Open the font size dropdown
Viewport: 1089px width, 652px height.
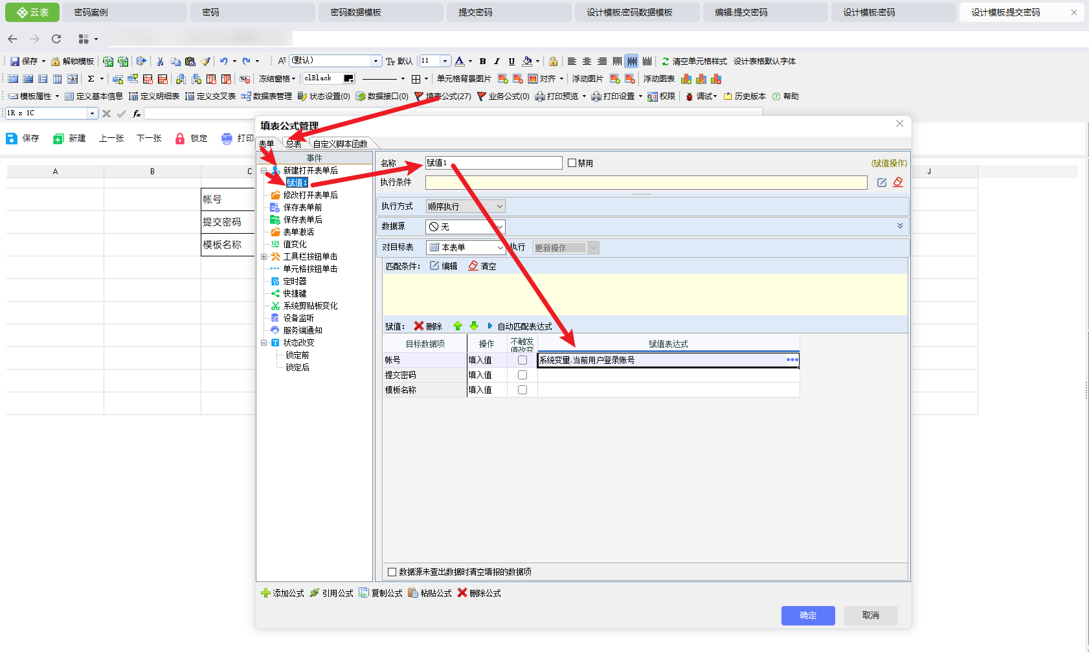(445, 61)
